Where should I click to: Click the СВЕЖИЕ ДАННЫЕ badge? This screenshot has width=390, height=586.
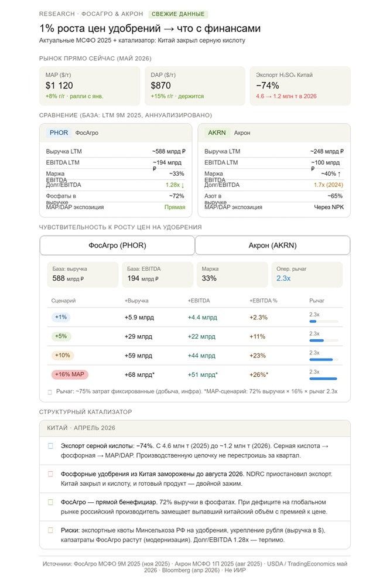click(x=178, y=14)
